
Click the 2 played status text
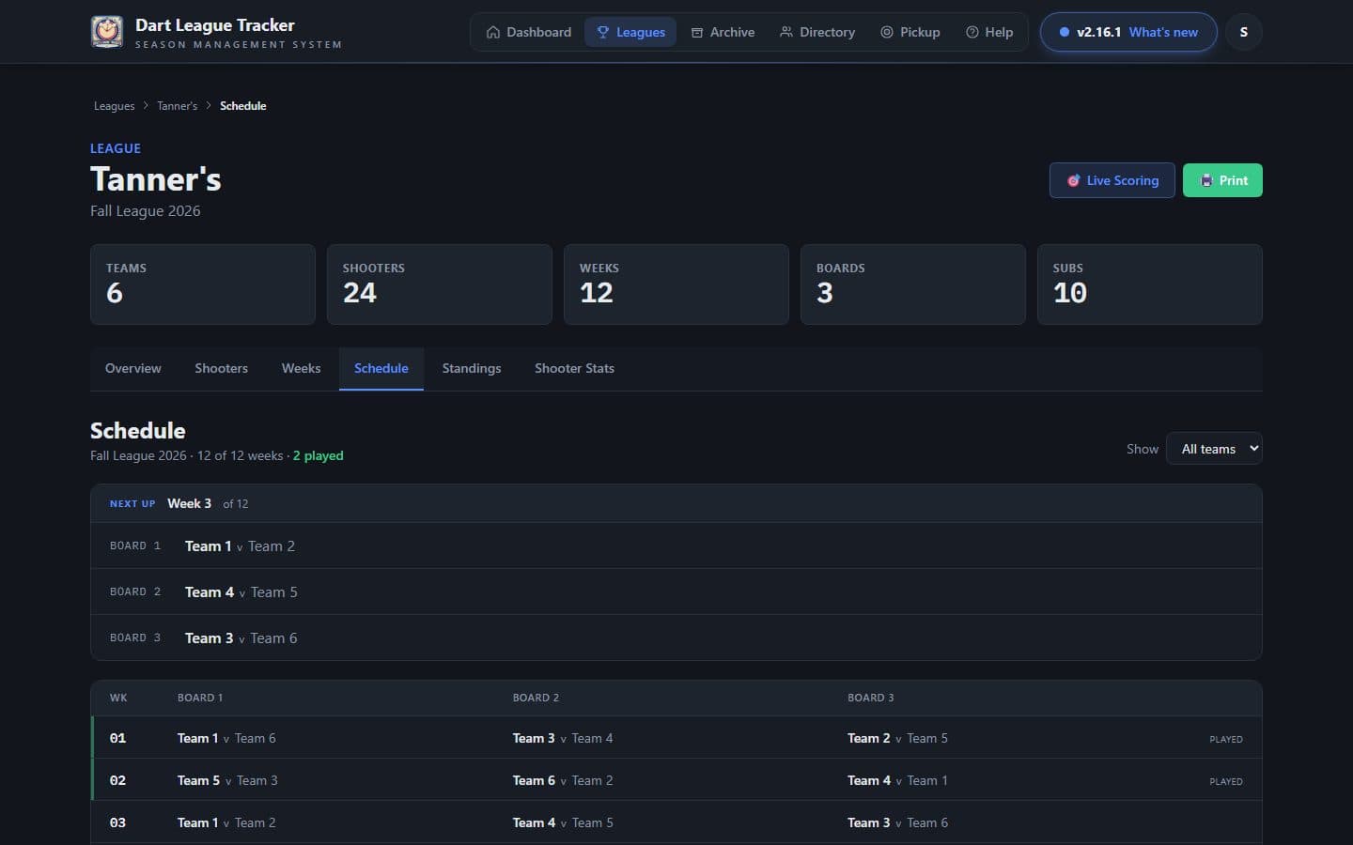(318, 455)
